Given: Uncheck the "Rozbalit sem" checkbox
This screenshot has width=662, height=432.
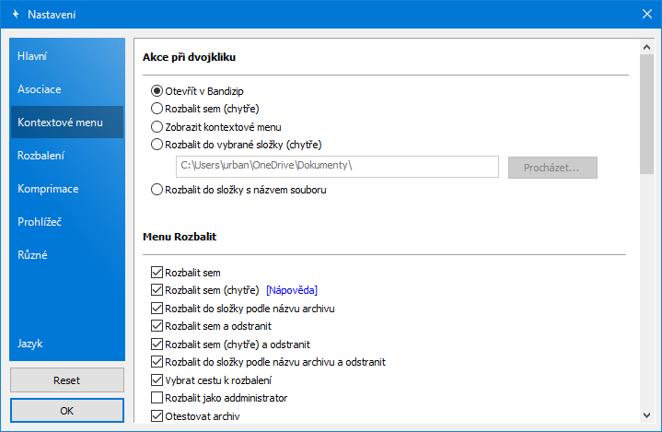Looking at the screenshot, I should (x=157, y=273).
